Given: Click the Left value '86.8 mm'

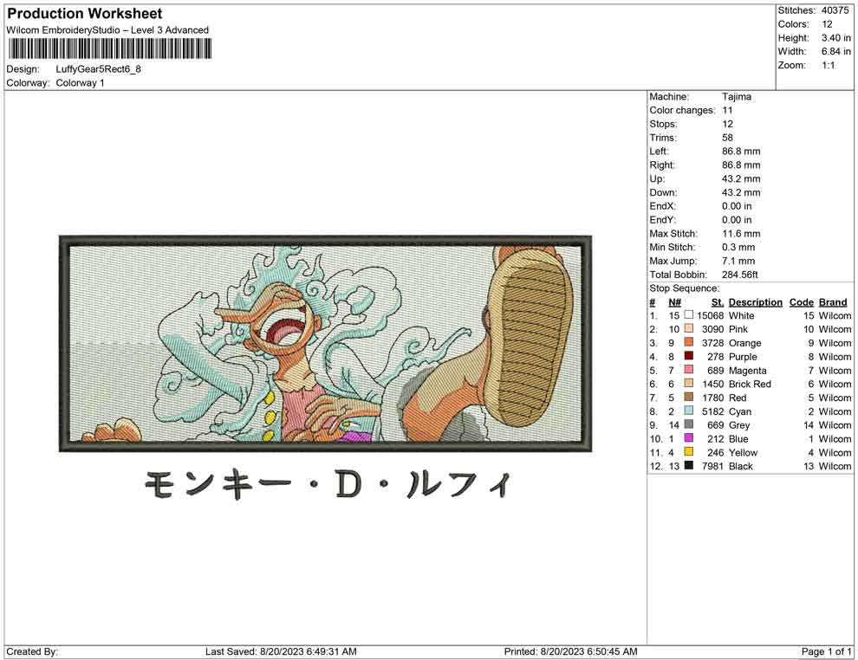Looking at the screenshot, I should click(741, 152).
